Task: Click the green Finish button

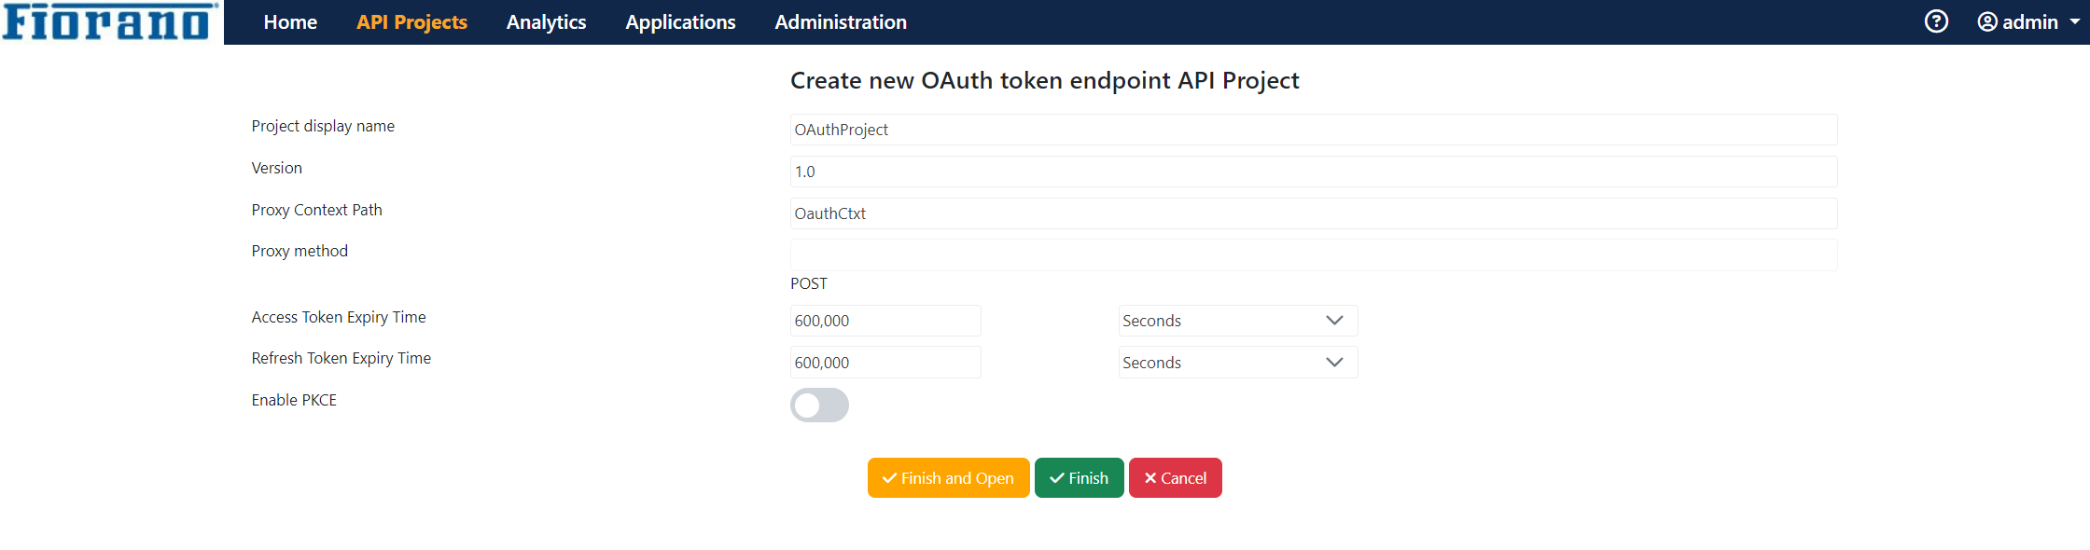Action: (1079, 478)
